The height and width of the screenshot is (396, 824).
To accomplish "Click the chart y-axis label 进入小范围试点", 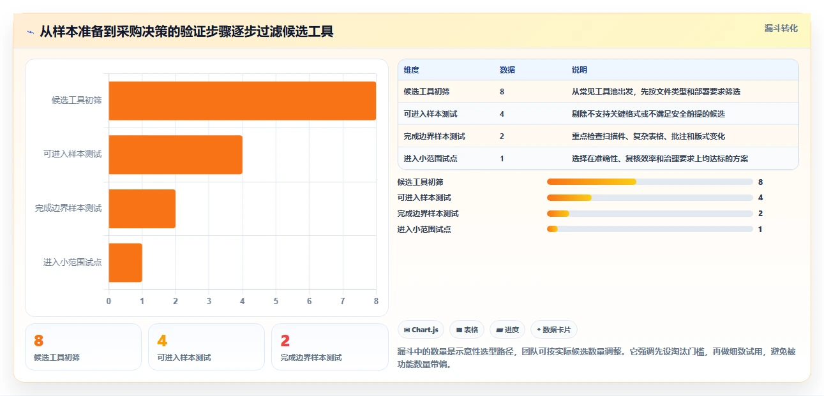I will (73, 262).
